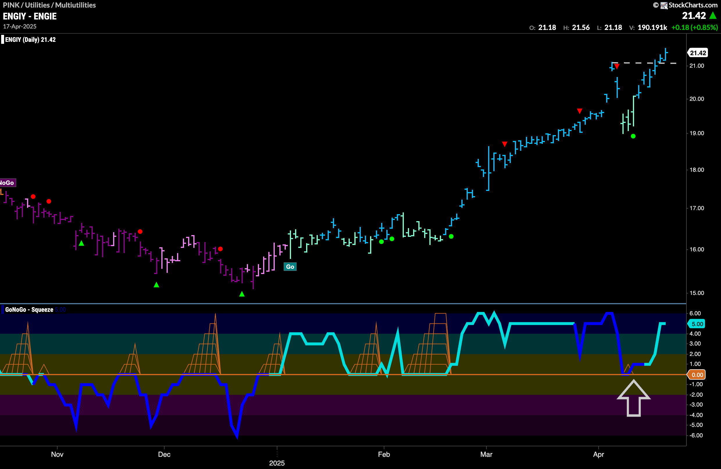
Task: Click the first red dot marker in late October
Action: click(33, 196)
